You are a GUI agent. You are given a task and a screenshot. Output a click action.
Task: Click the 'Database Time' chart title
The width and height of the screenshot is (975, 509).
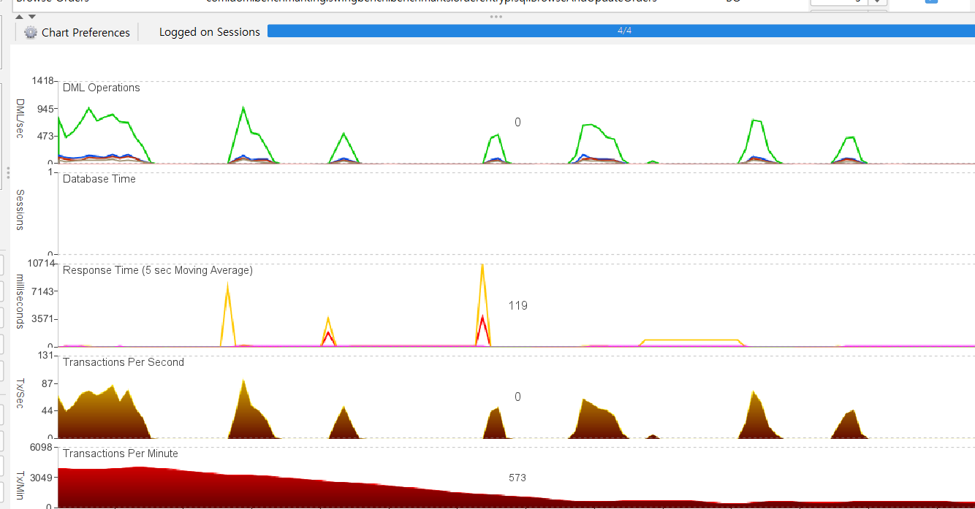[99, 179]
